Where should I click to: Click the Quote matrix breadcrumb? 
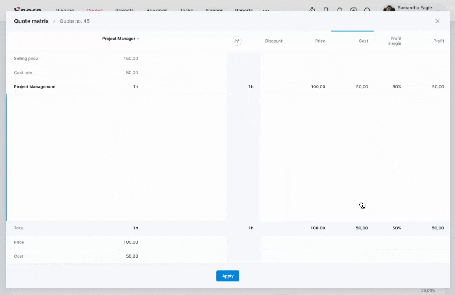click(x=31, y=21)
